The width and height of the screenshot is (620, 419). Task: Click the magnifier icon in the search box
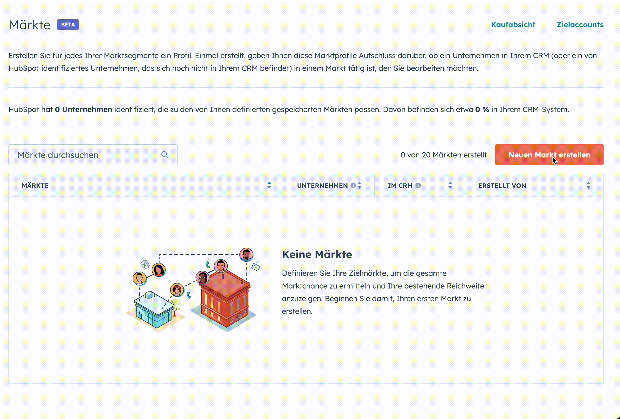pos(165,155)
